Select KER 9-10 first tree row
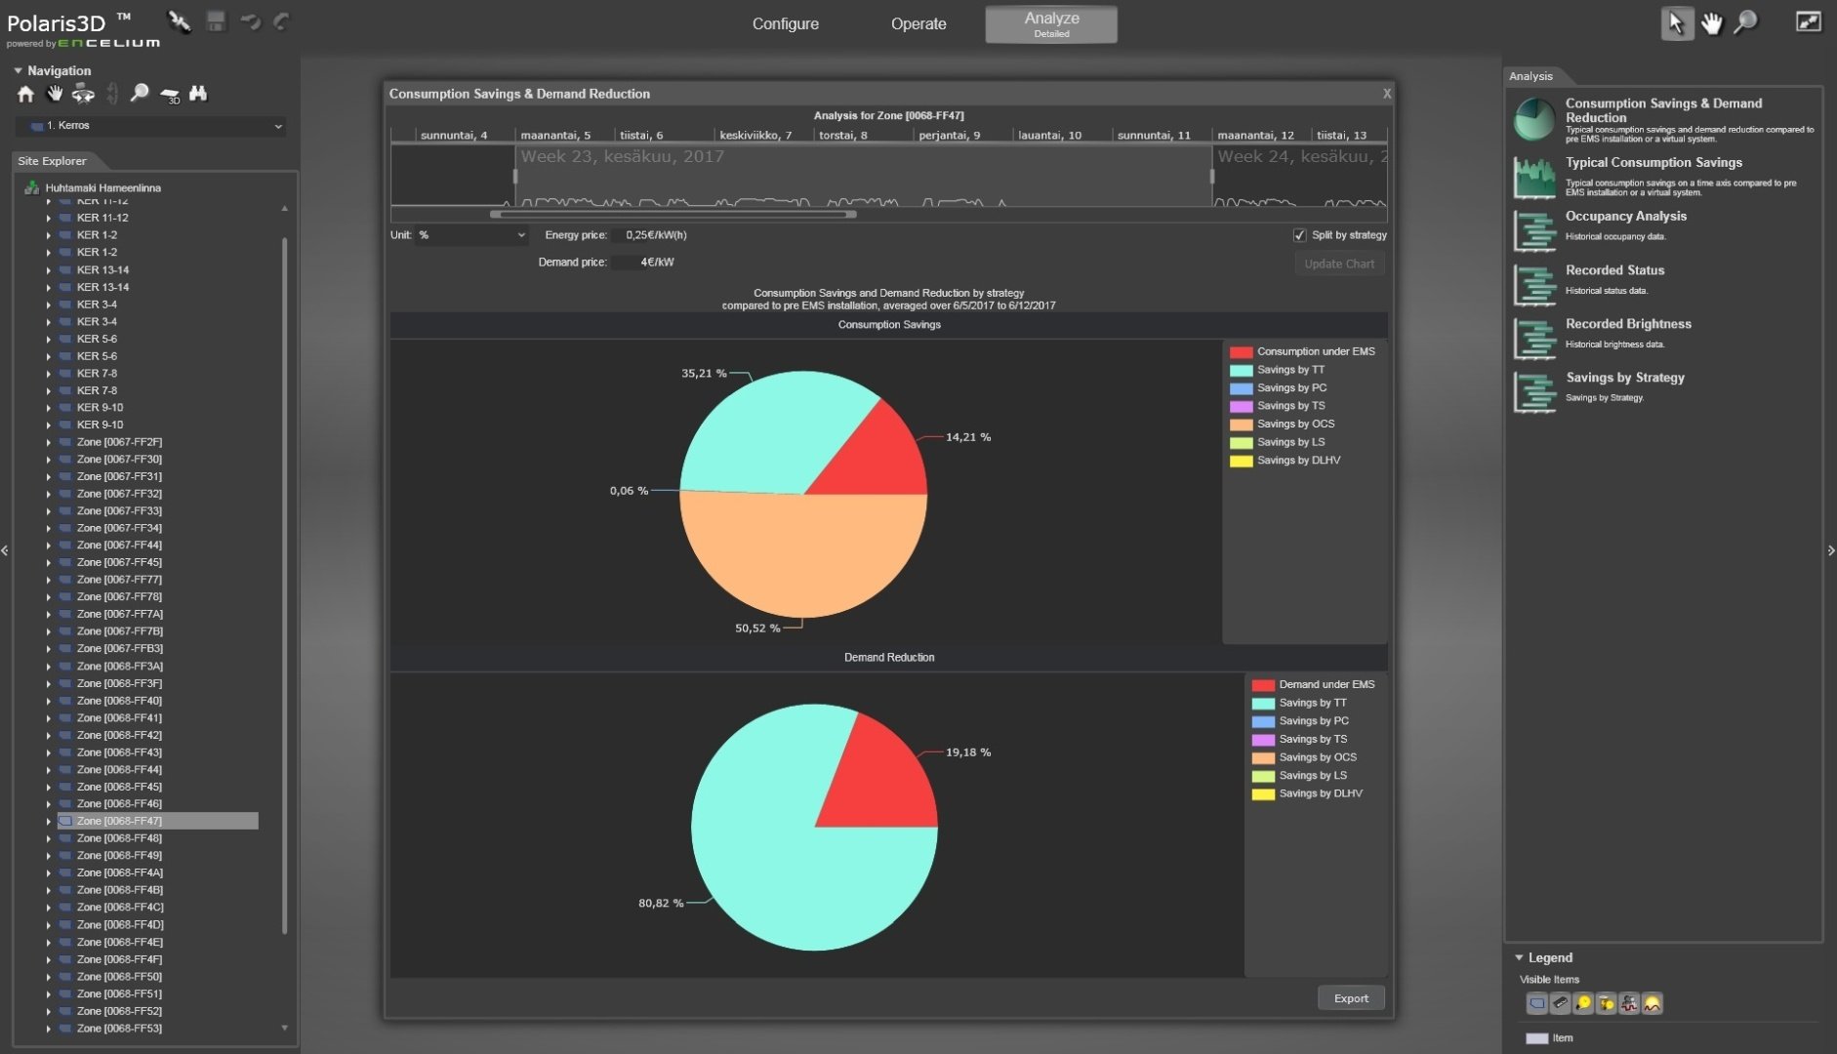 click(100, 408)
